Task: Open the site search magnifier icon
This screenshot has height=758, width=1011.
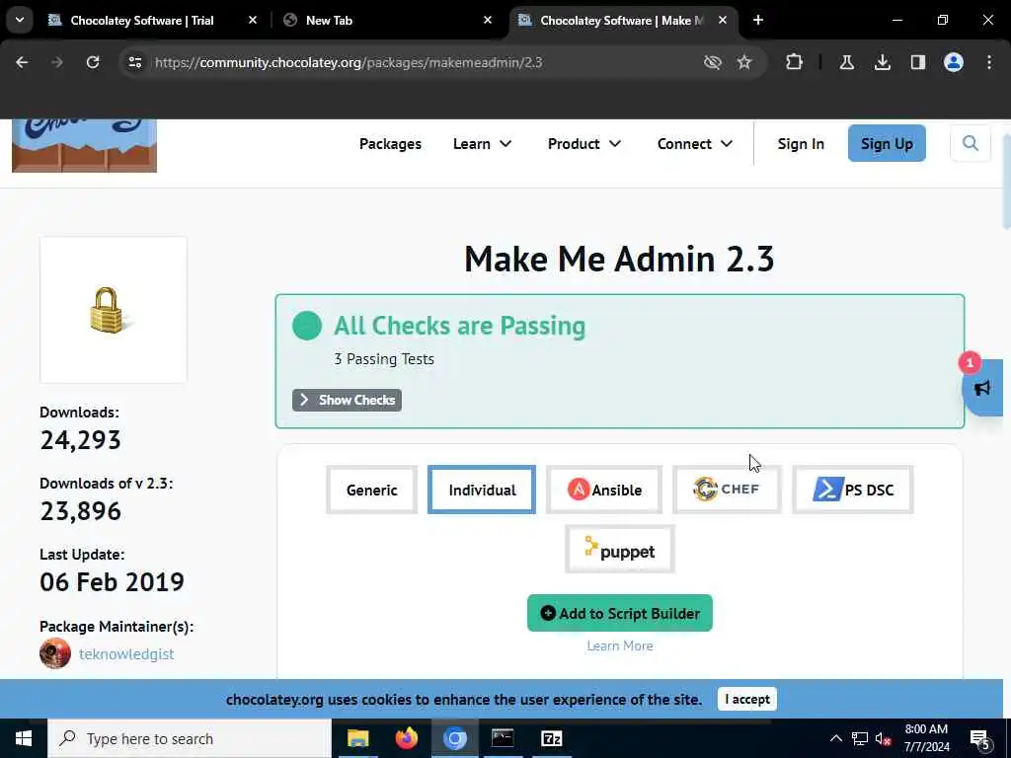Action: click(x=971, y=143)
